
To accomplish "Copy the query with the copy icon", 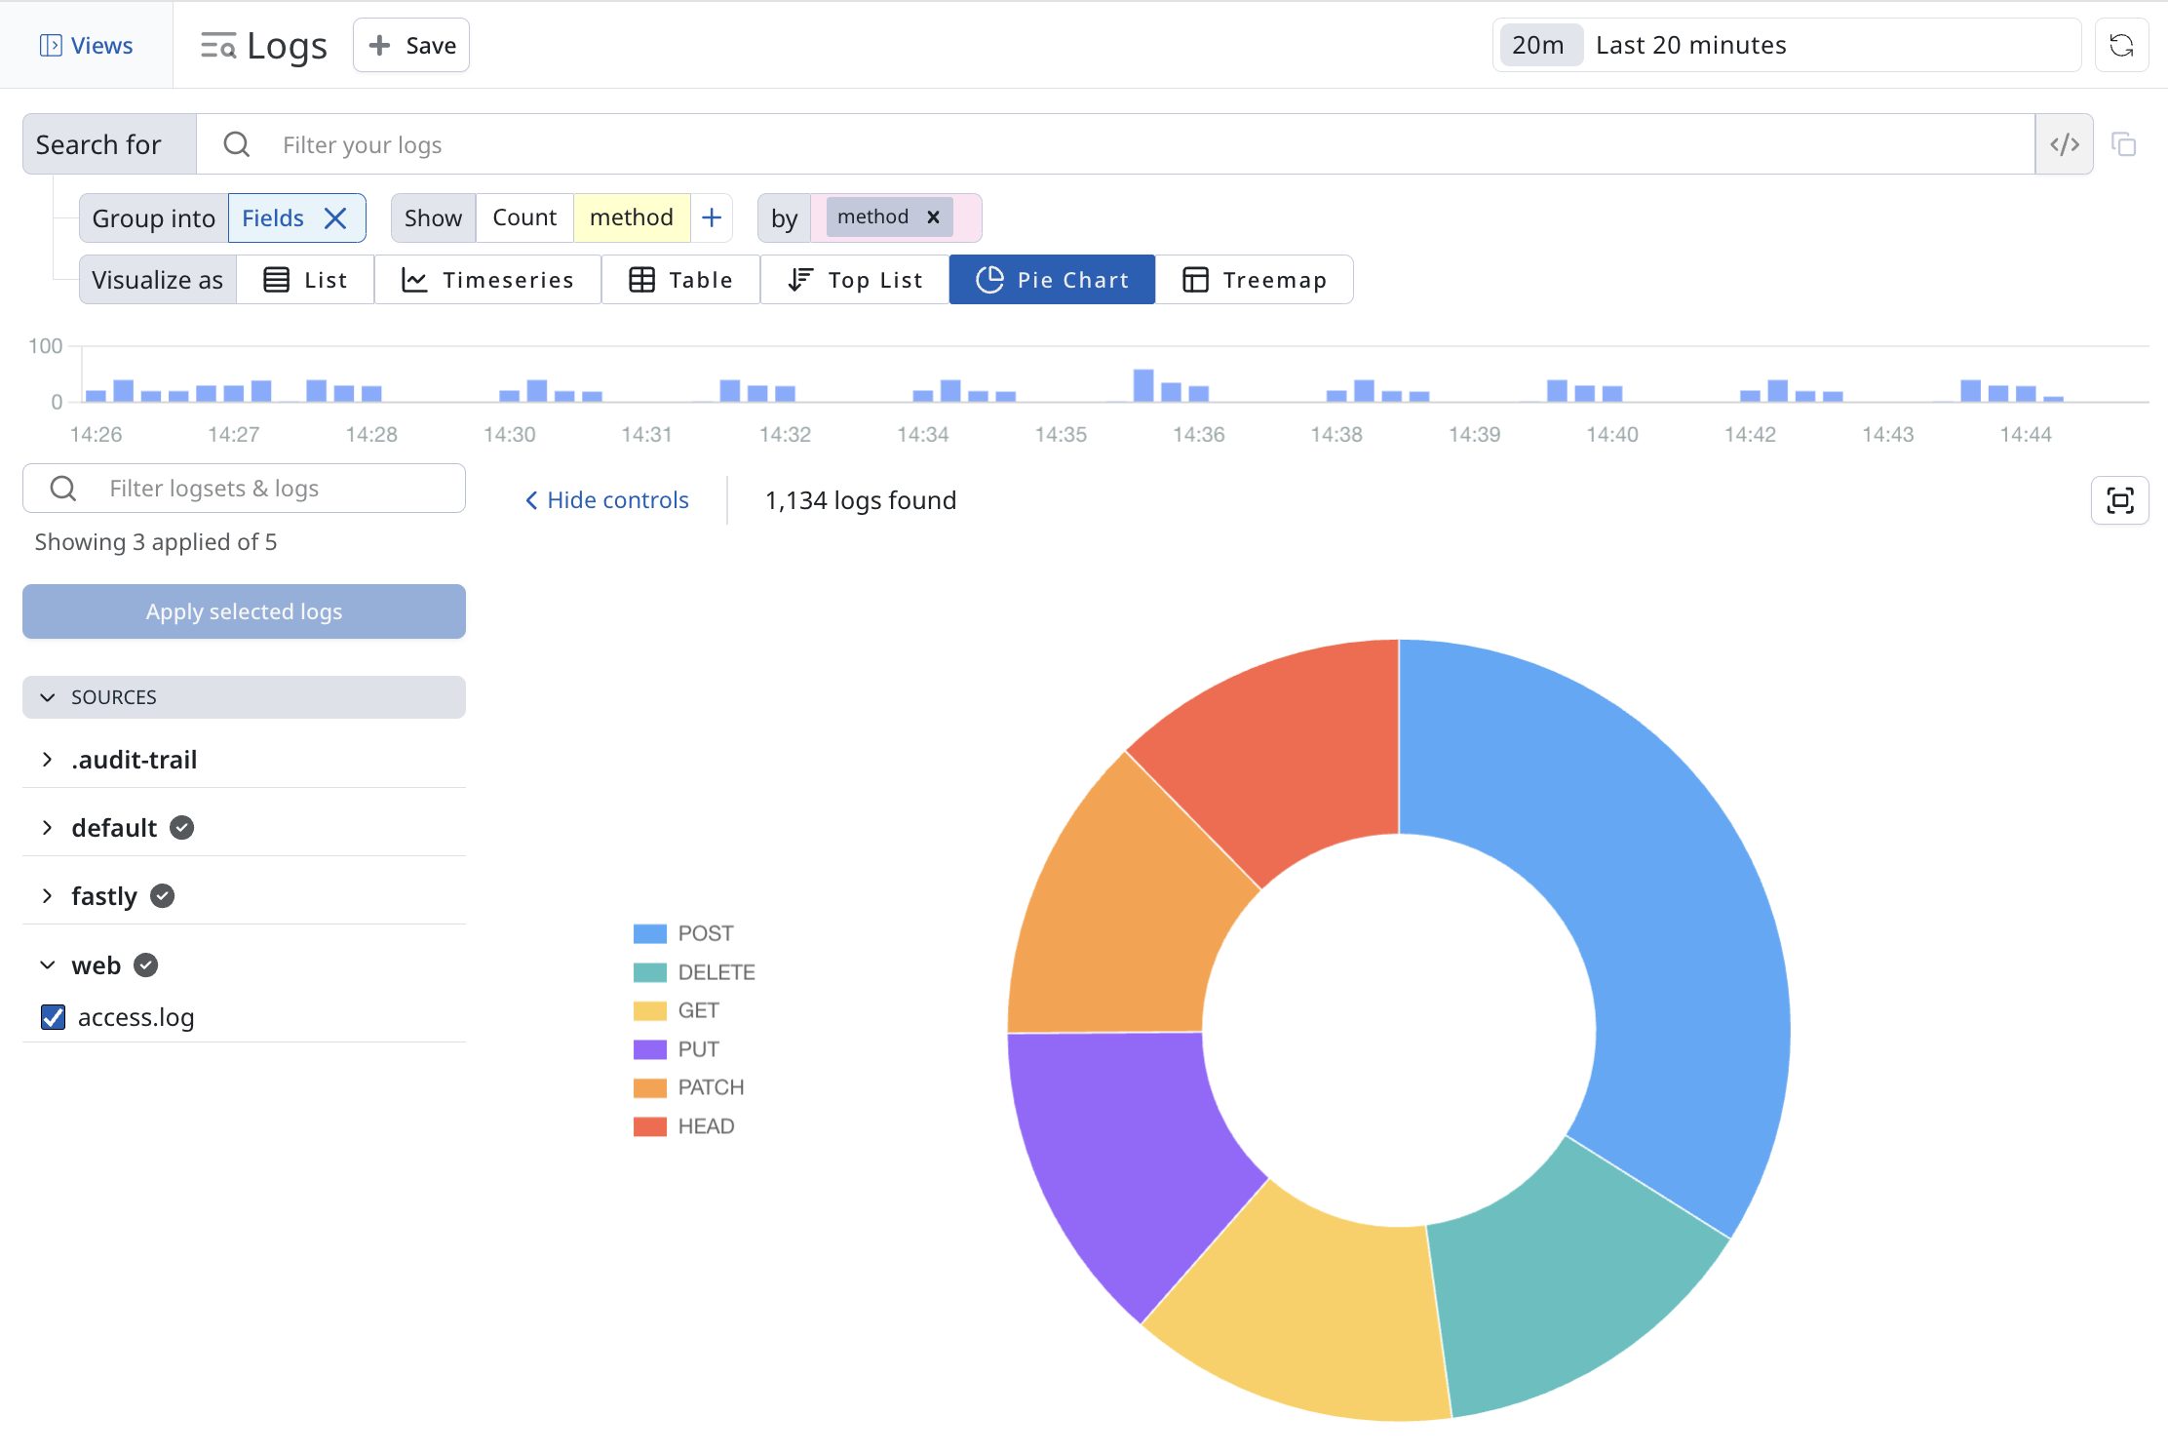I will (2123, 144).
